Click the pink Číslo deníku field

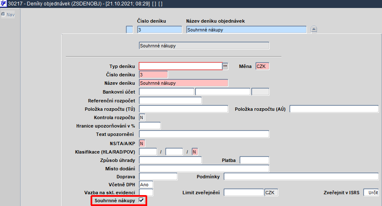click(x=153, y=75)
